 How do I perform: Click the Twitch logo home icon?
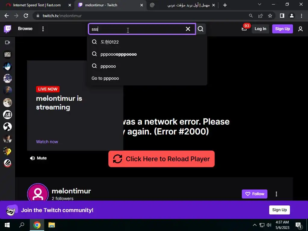pos(8,29)
